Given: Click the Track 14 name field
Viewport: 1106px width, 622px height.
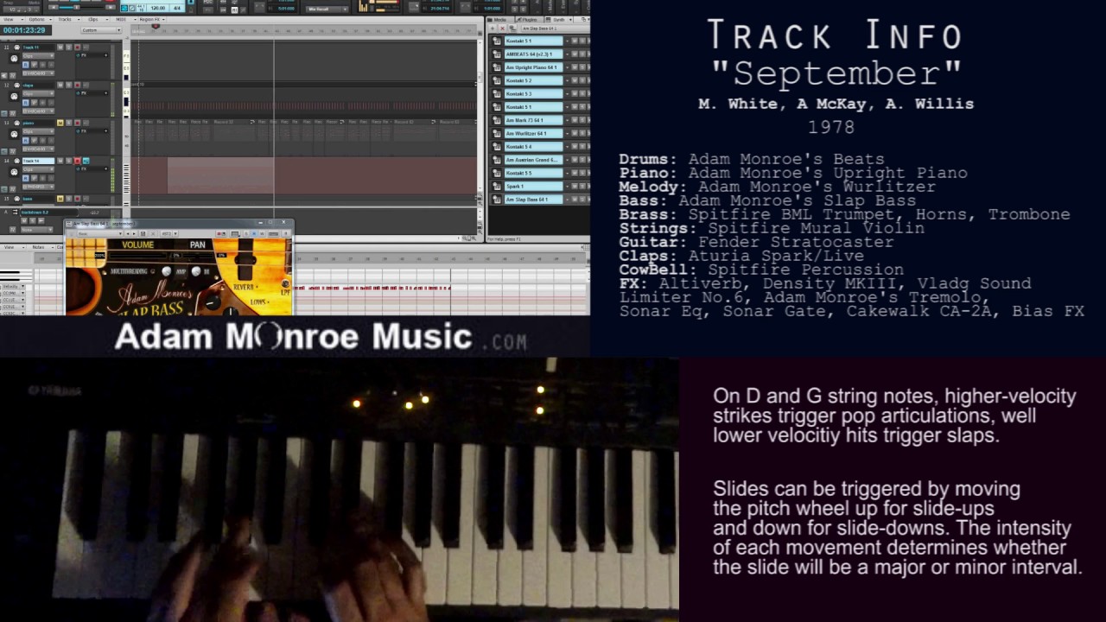Looking at the screenshot, I should [x=38, y=161].
